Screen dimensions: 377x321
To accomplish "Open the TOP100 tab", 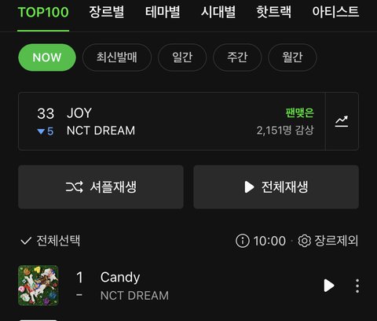I will click(43, 13).
